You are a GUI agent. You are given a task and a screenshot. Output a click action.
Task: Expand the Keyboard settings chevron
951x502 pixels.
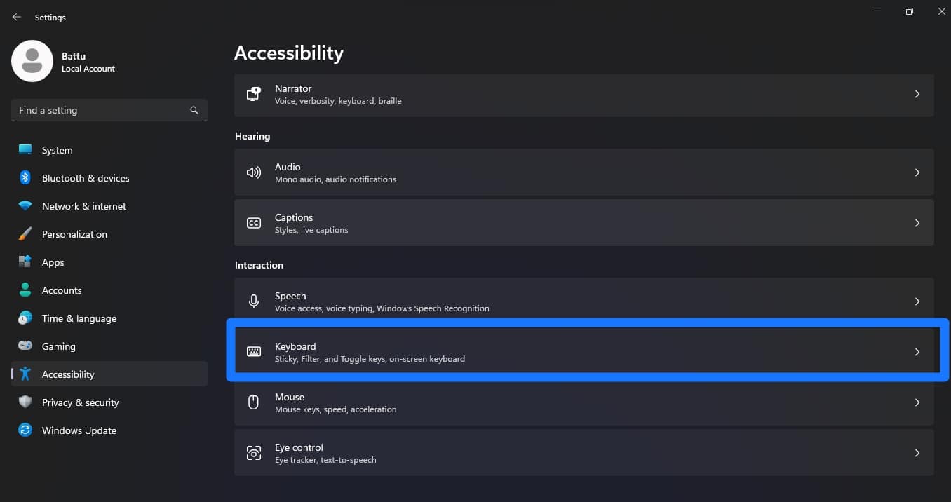[917, 351]
